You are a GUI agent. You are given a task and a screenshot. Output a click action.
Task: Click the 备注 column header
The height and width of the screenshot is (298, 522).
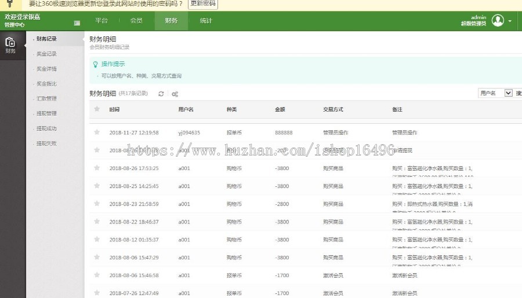pos(397,109)
